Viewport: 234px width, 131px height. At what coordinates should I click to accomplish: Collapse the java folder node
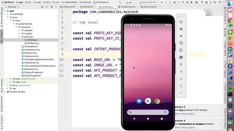click(x=7, y=17)
